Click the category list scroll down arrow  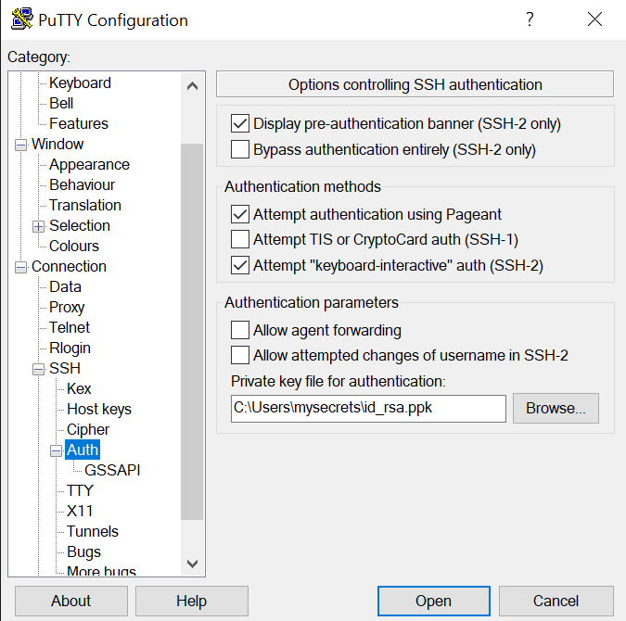[x=192, y=564]
